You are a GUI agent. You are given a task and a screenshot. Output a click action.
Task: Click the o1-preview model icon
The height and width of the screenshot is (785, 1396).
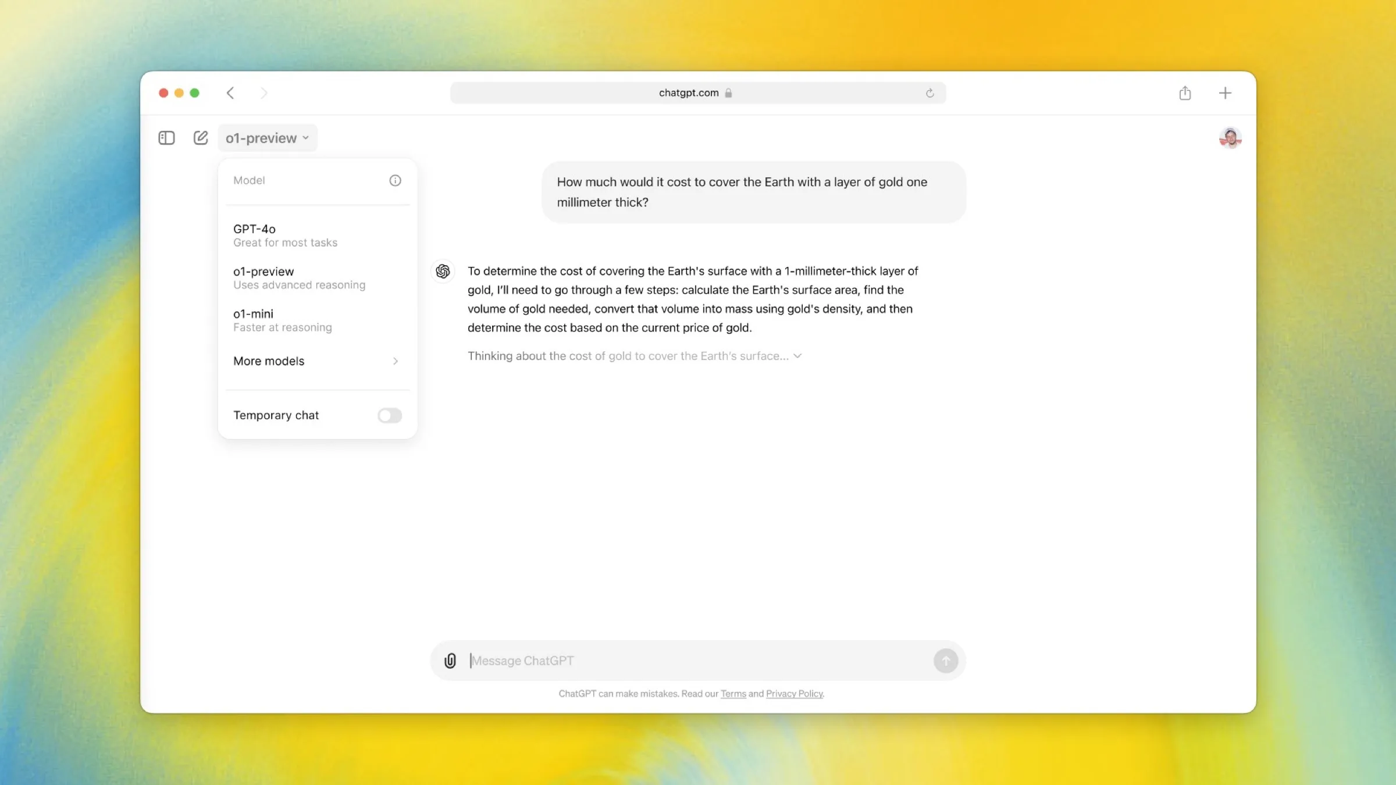pos(263,271)
